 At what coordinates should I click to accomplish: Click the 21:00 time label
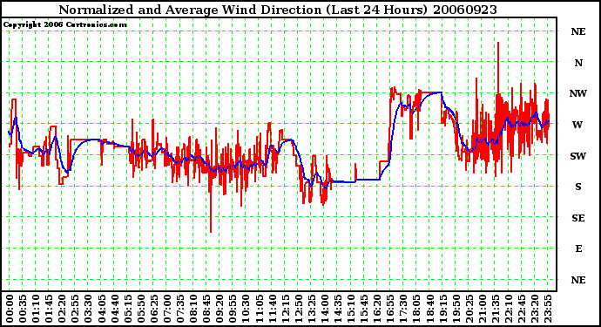tap(482, 309)
